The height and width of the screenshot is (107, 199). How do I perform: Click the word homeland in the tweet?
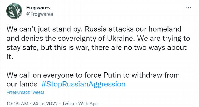(165, 29)
